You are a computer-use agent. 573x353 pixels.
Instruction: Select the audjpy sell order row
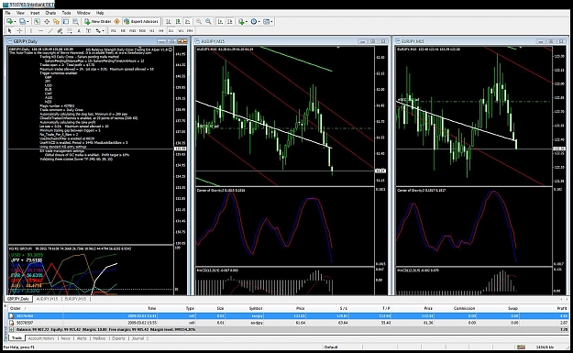(288, 323)
